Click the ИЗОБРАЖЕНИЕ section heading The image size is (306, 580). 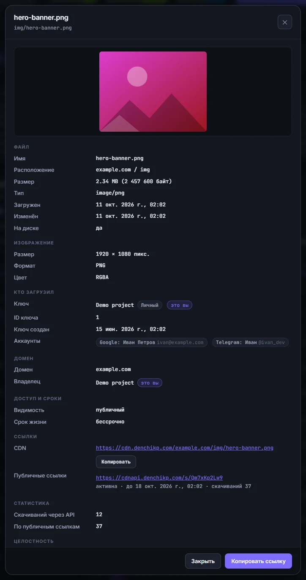pos(34,243)
